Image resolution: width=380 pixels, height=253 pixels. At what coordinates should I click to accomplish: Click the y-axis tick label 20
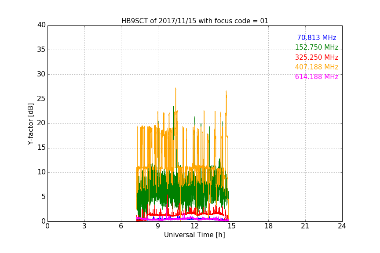tap(41, 123)
